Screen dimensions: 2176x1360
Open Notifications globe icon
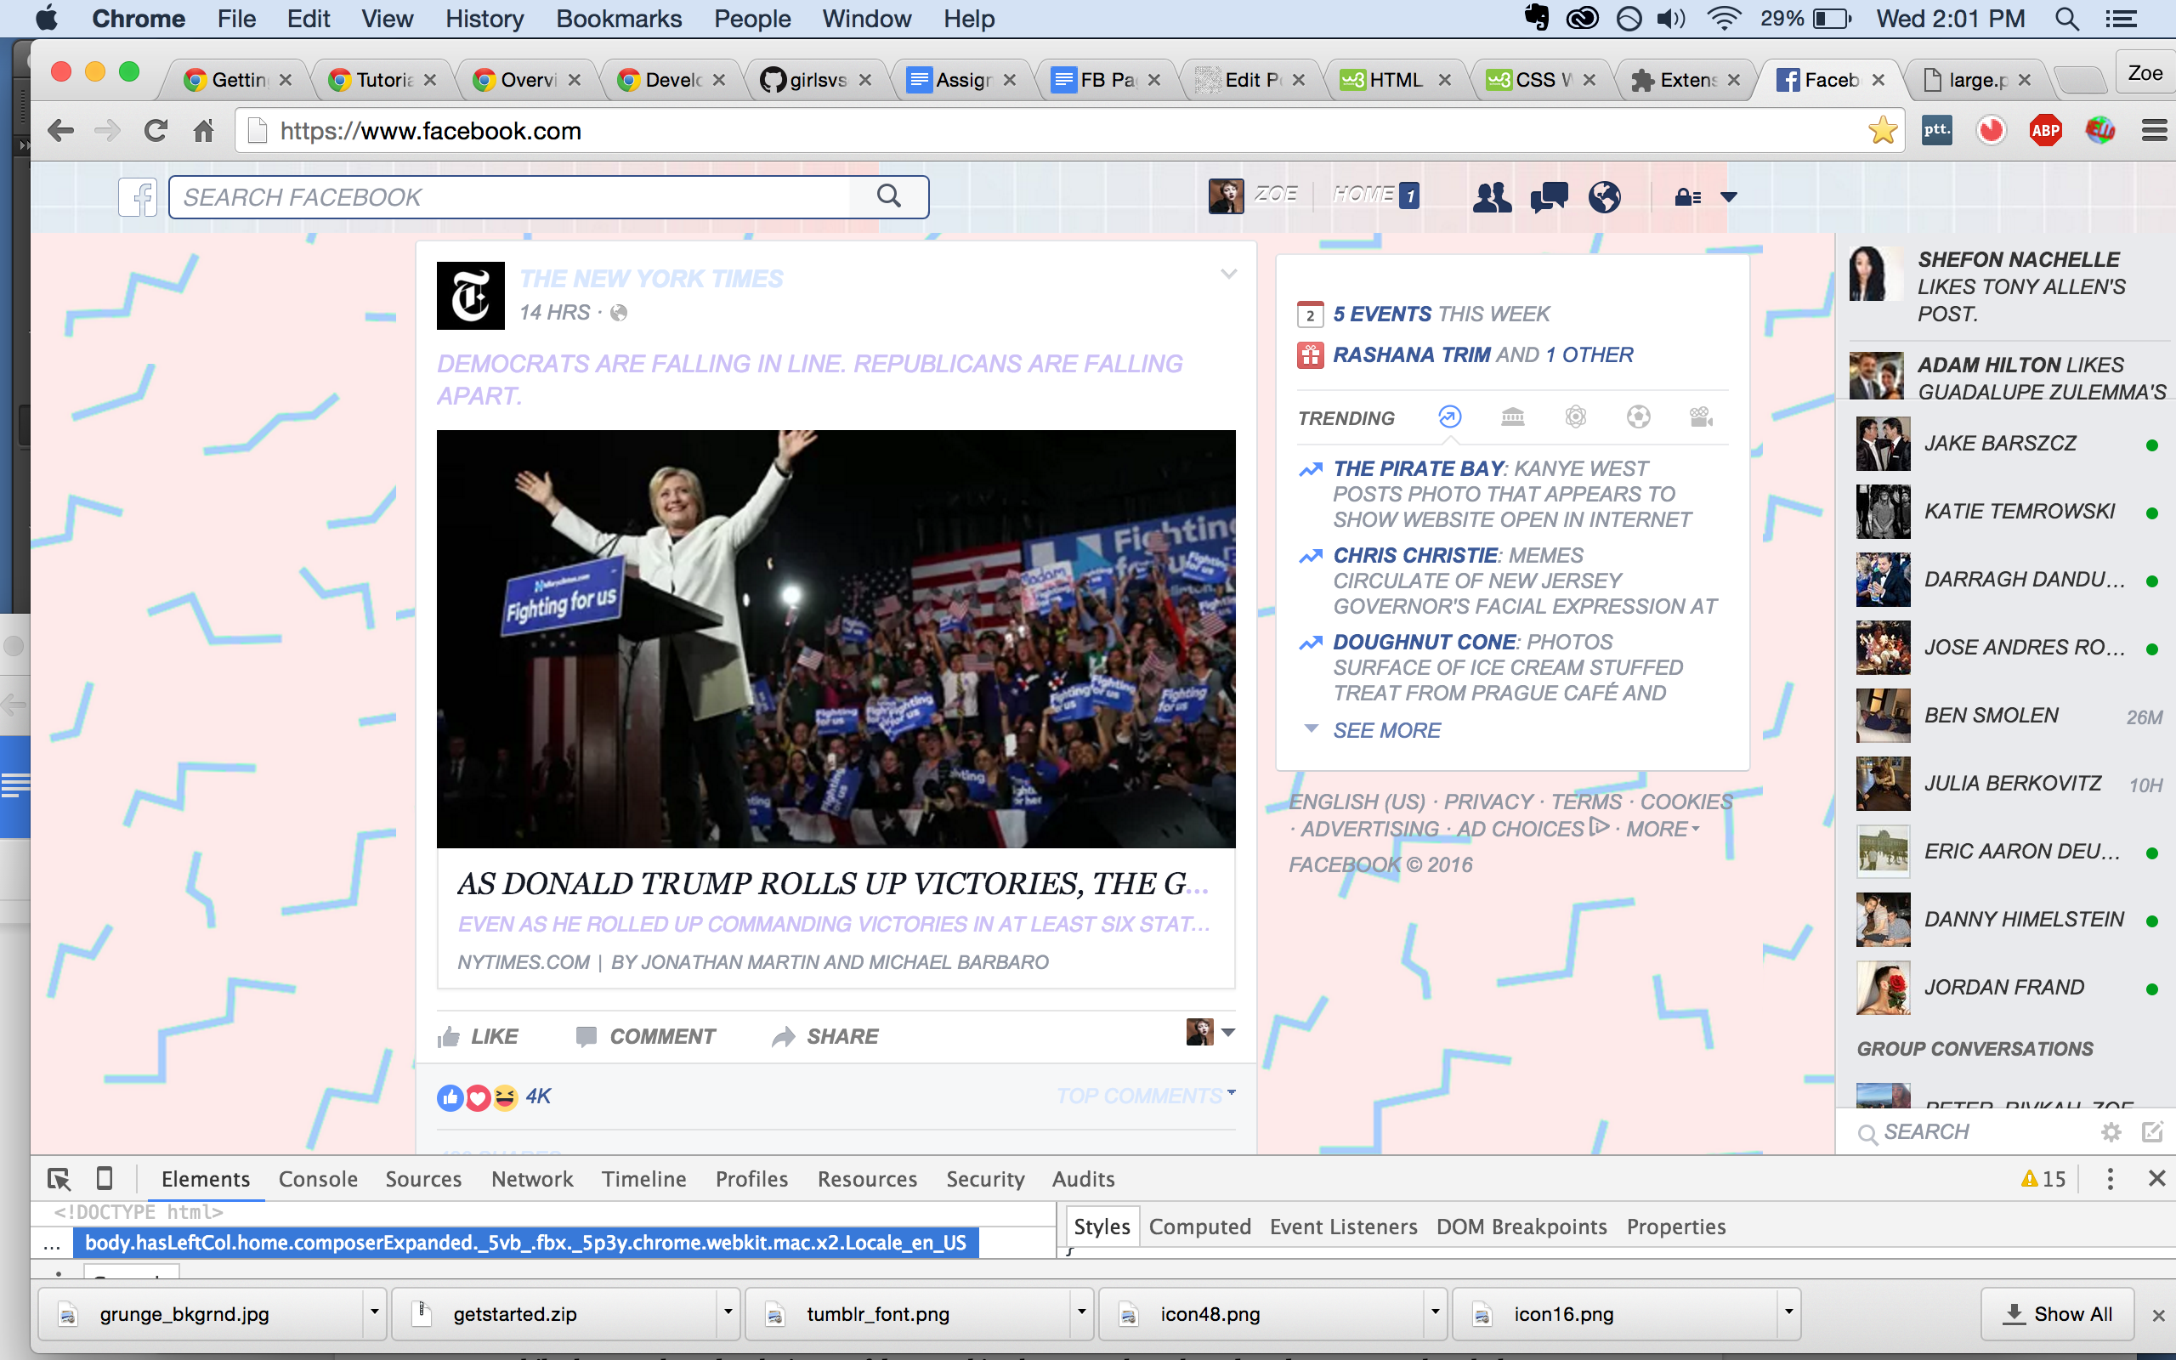(x=1604, y=196)
